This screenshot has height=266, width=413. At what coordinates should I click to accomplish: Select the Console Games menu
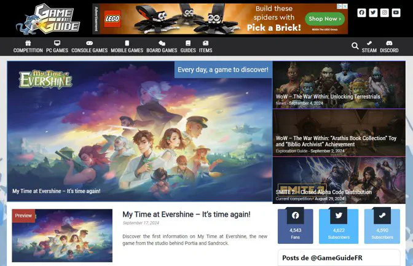(90, 47)
